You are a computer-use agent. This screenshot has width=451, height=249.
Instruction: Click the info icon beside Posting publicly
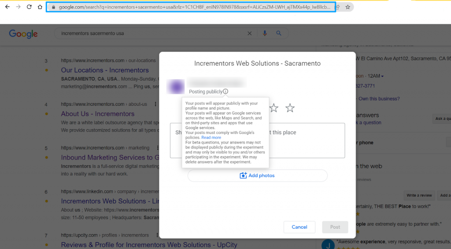225,91
